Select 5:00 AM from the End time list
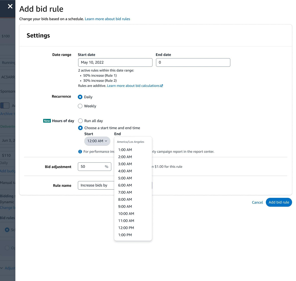296x281 pixels. [x=125, y=178]
